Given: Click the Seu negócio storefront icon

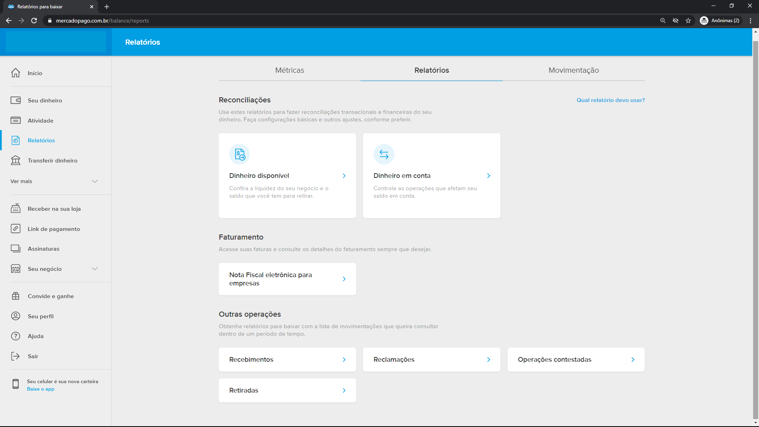Looking at the screenshot, I should tap(15, 269).
